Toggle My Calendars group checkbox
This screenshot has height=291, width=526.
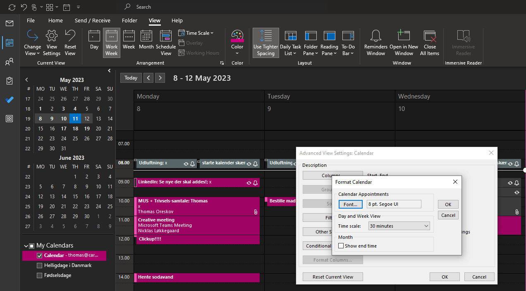pos(32,245)
